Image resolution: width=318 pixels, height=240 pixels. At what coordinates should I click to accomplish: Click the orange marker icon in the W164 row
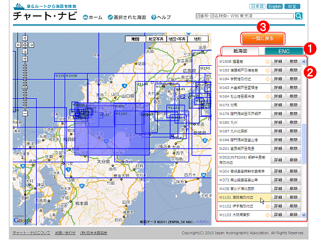click(268, 96)
